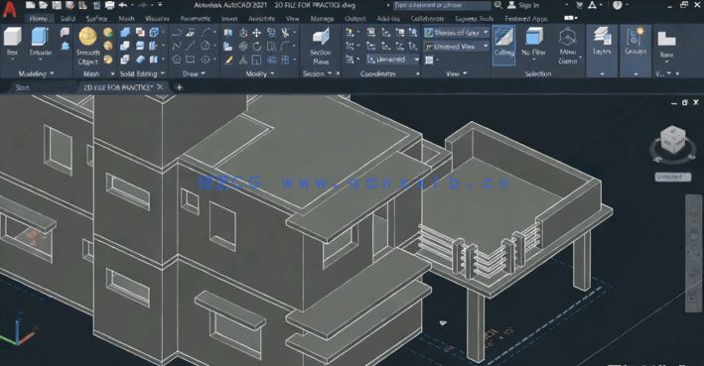Open the quick access toolbar customize dropdown

tap(161, 5)
